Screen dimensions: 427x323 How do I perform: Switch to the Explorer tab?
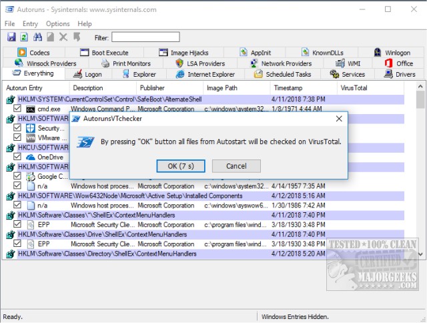tap(139, 74)
